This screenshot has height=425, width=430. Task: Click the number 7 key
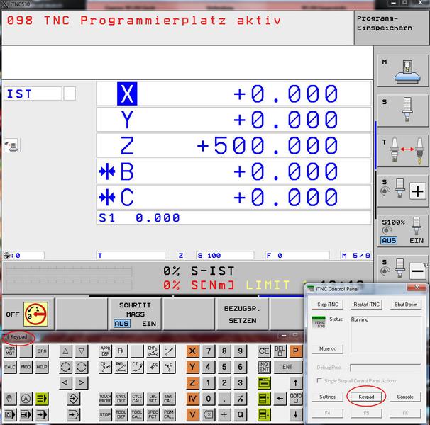[x=209, y=351]
